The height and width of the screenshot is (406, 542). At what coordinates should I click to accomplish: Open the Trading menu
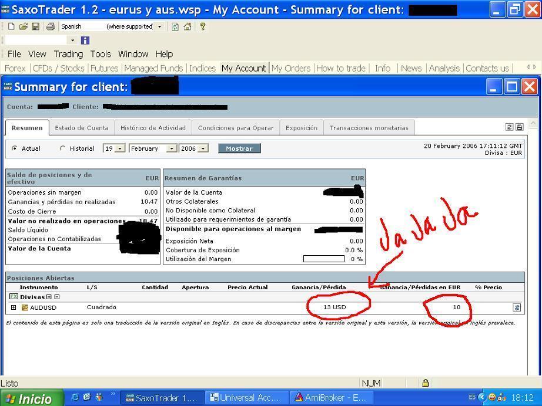[x=68, y=54]
